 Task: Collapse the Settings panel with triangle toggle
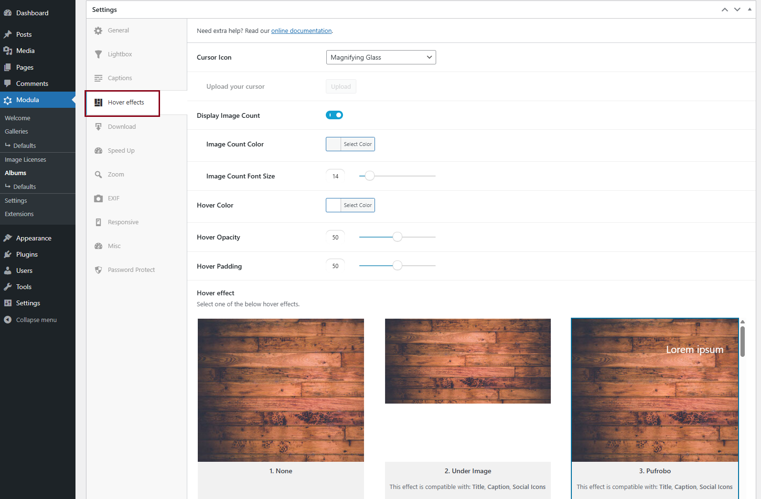(750, 10)
